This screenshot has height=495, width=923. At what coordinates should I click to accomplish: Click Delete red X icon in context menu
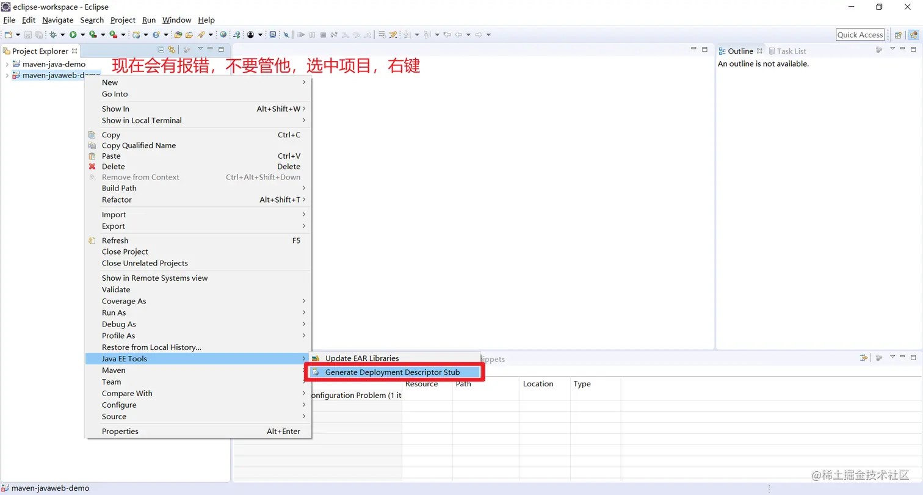click(x=92, y=167)
